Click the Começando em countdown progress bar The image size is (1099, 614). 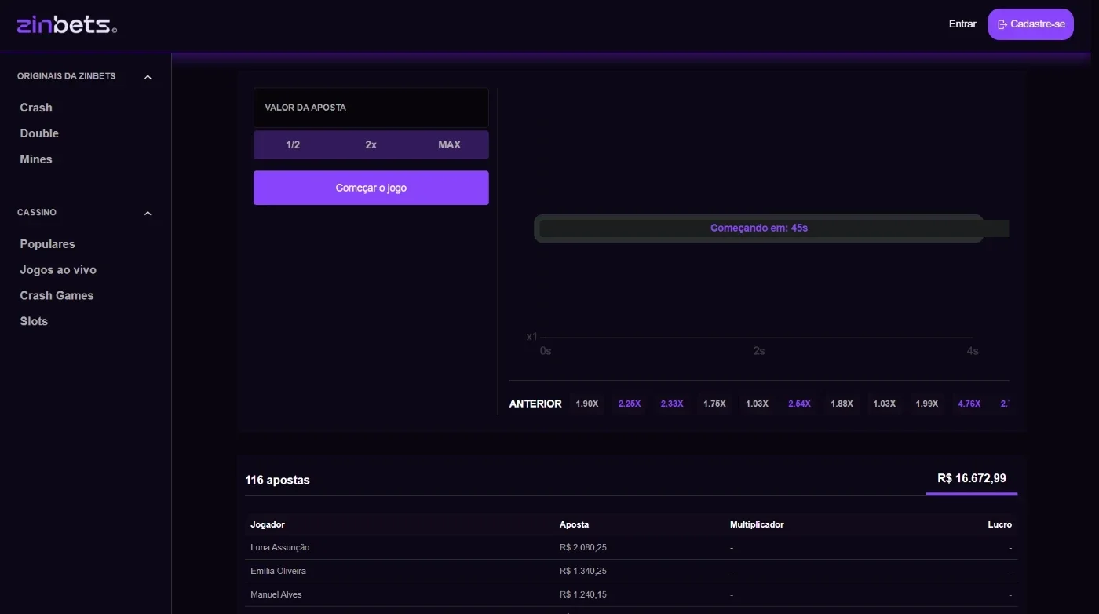(759, 228)
